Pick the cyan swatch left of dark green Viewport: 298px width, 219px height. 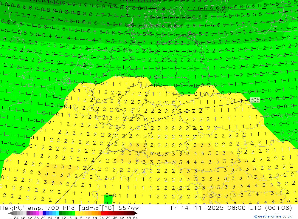point(57,213)
